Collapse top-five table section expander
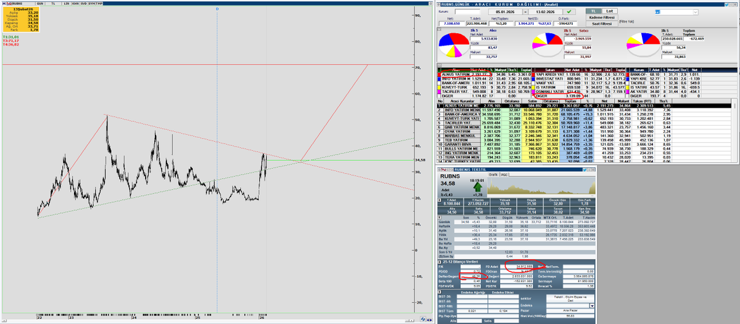 tap(438, 66)
